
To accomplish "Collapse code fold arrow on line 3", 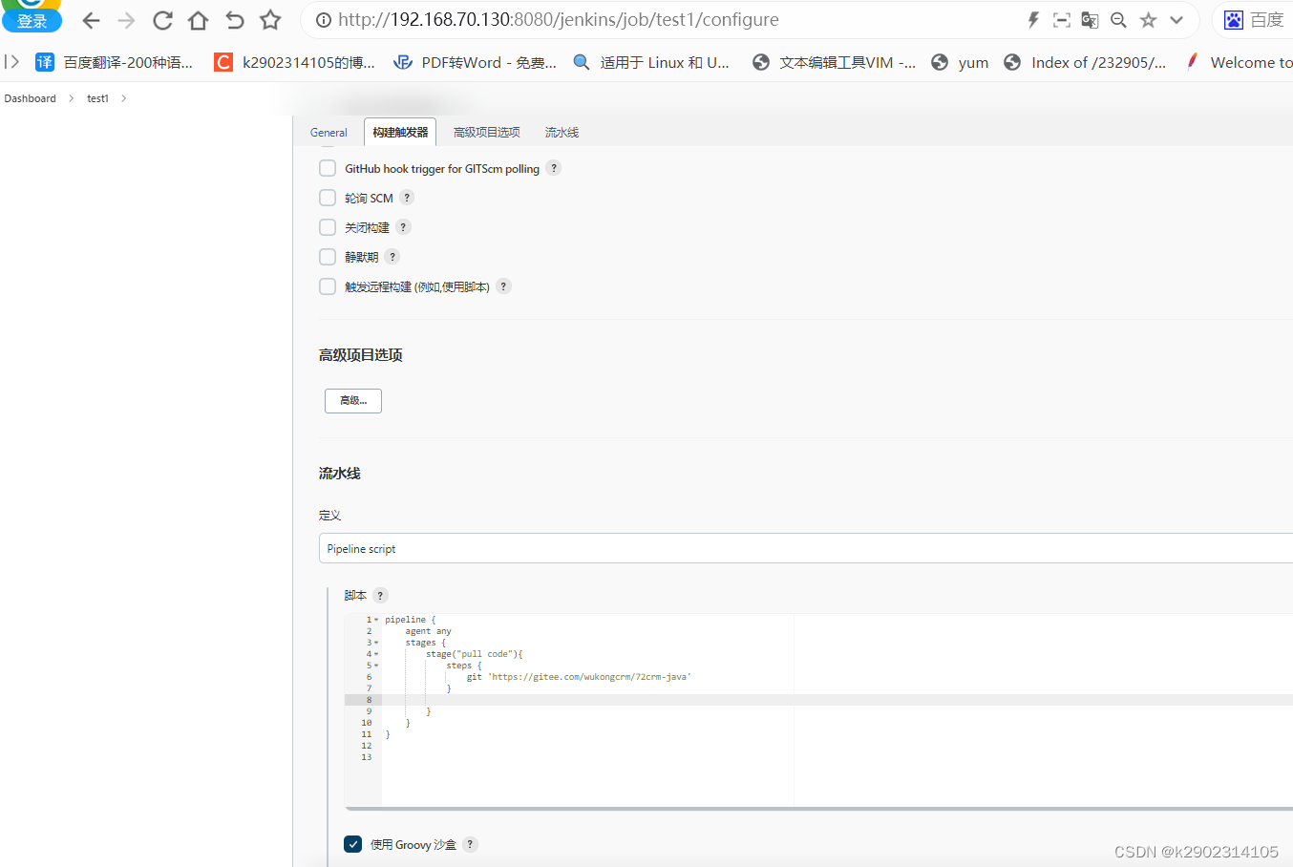I will pyautogui.click(x=376, y=643).
